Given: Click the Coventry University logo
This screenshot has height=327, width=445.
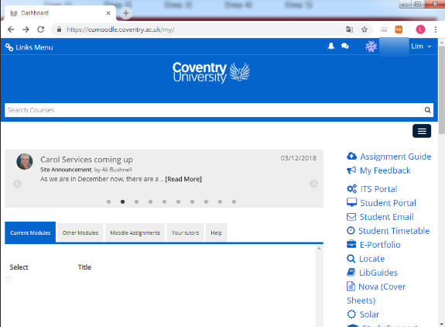Looking at the screenshot, I should pos(211,72).
